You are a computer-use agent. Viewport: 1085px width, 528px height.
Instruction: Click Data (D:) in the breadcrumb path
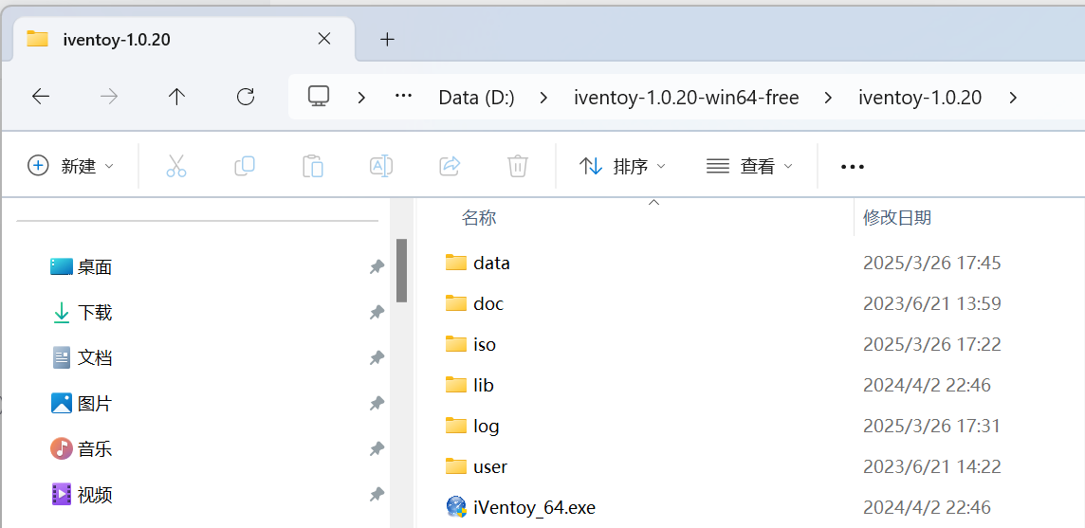476,98
